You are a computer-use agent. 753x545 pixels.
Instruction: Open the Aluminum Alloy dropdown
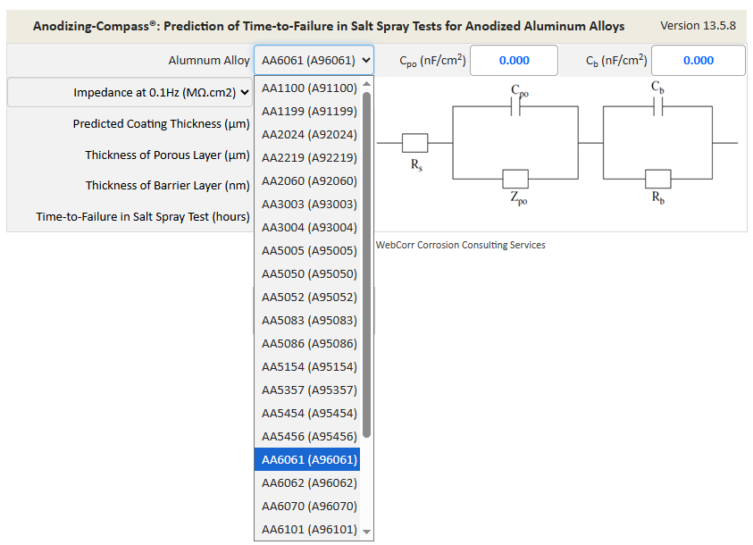coord(314,61)
